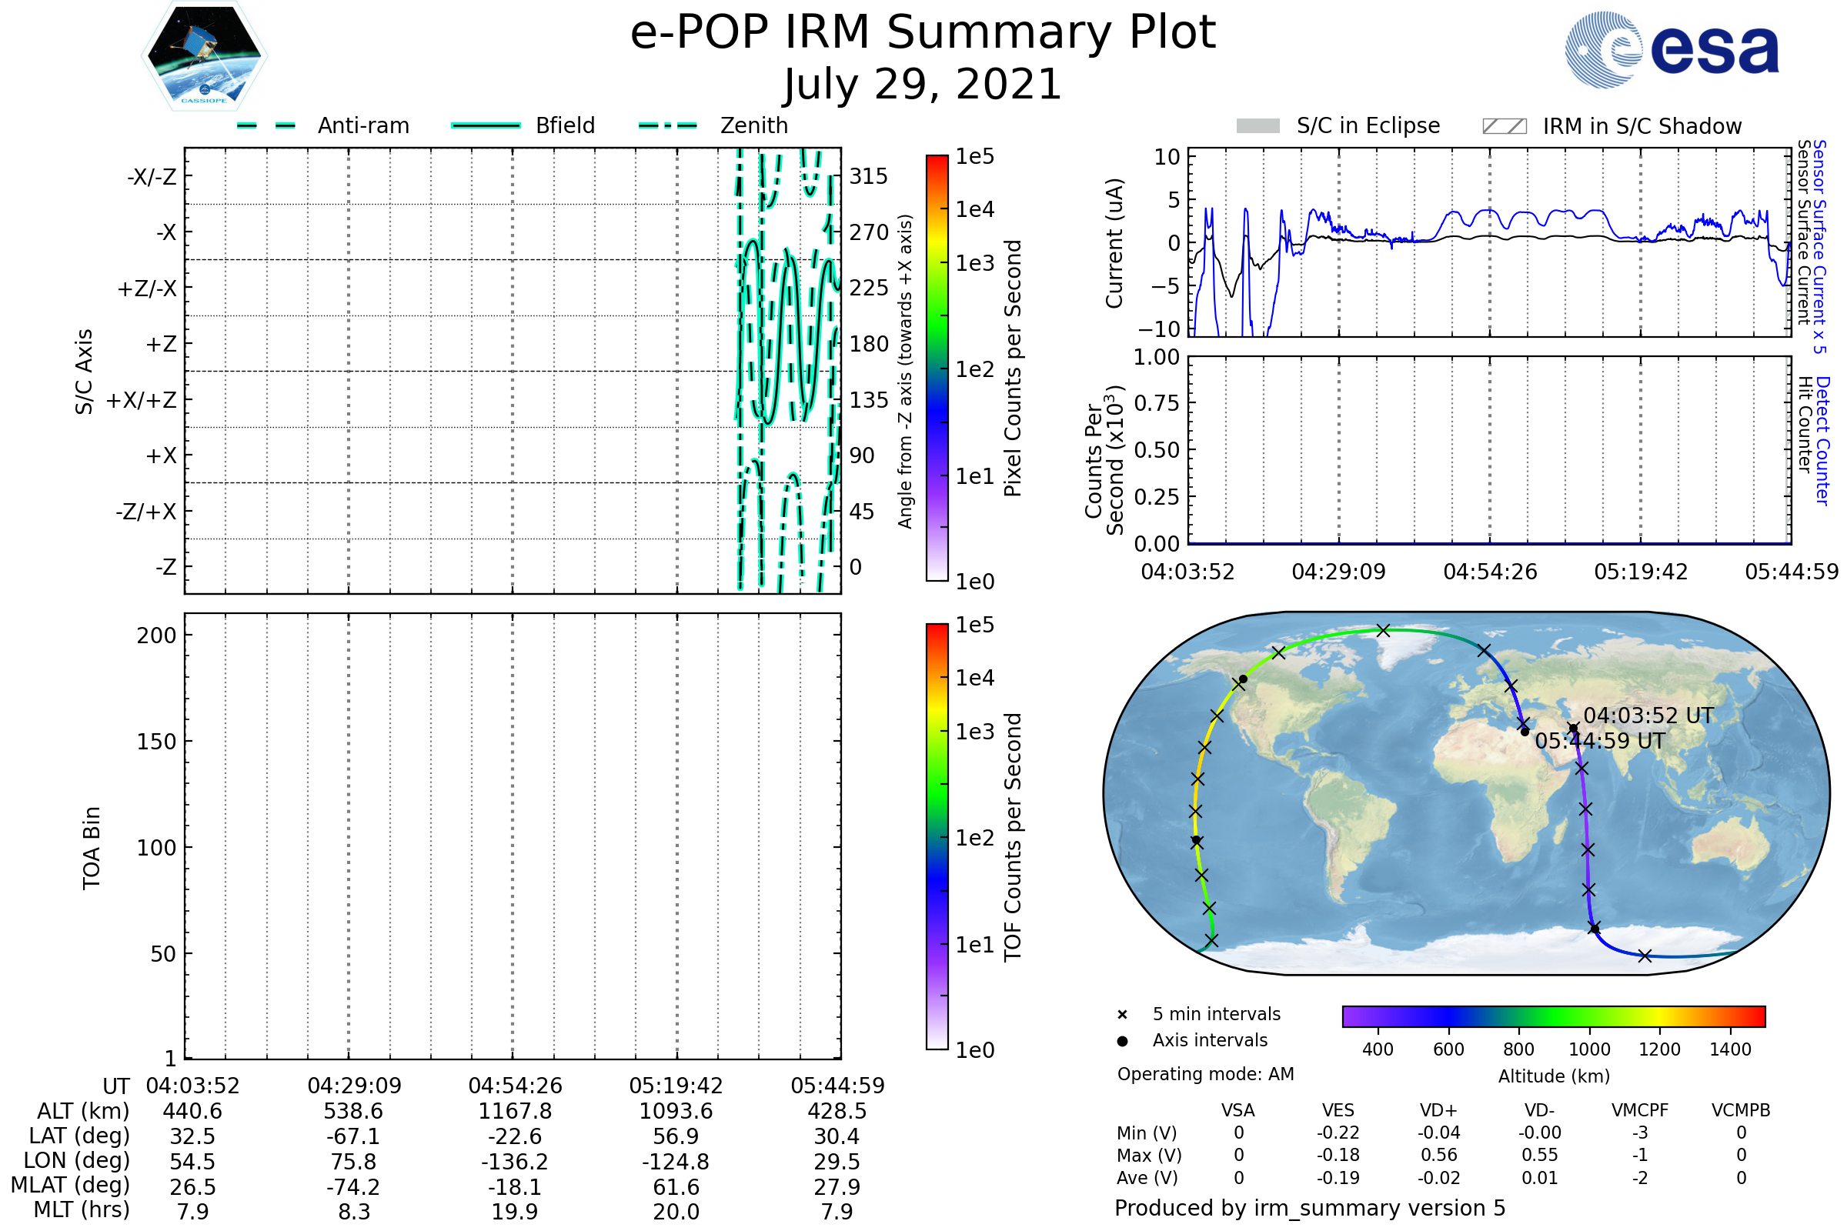This screenshot has height=1231, width=1847.
Task: Click the IRM in S/C Shadow hatch icon
Action: 1504,126
